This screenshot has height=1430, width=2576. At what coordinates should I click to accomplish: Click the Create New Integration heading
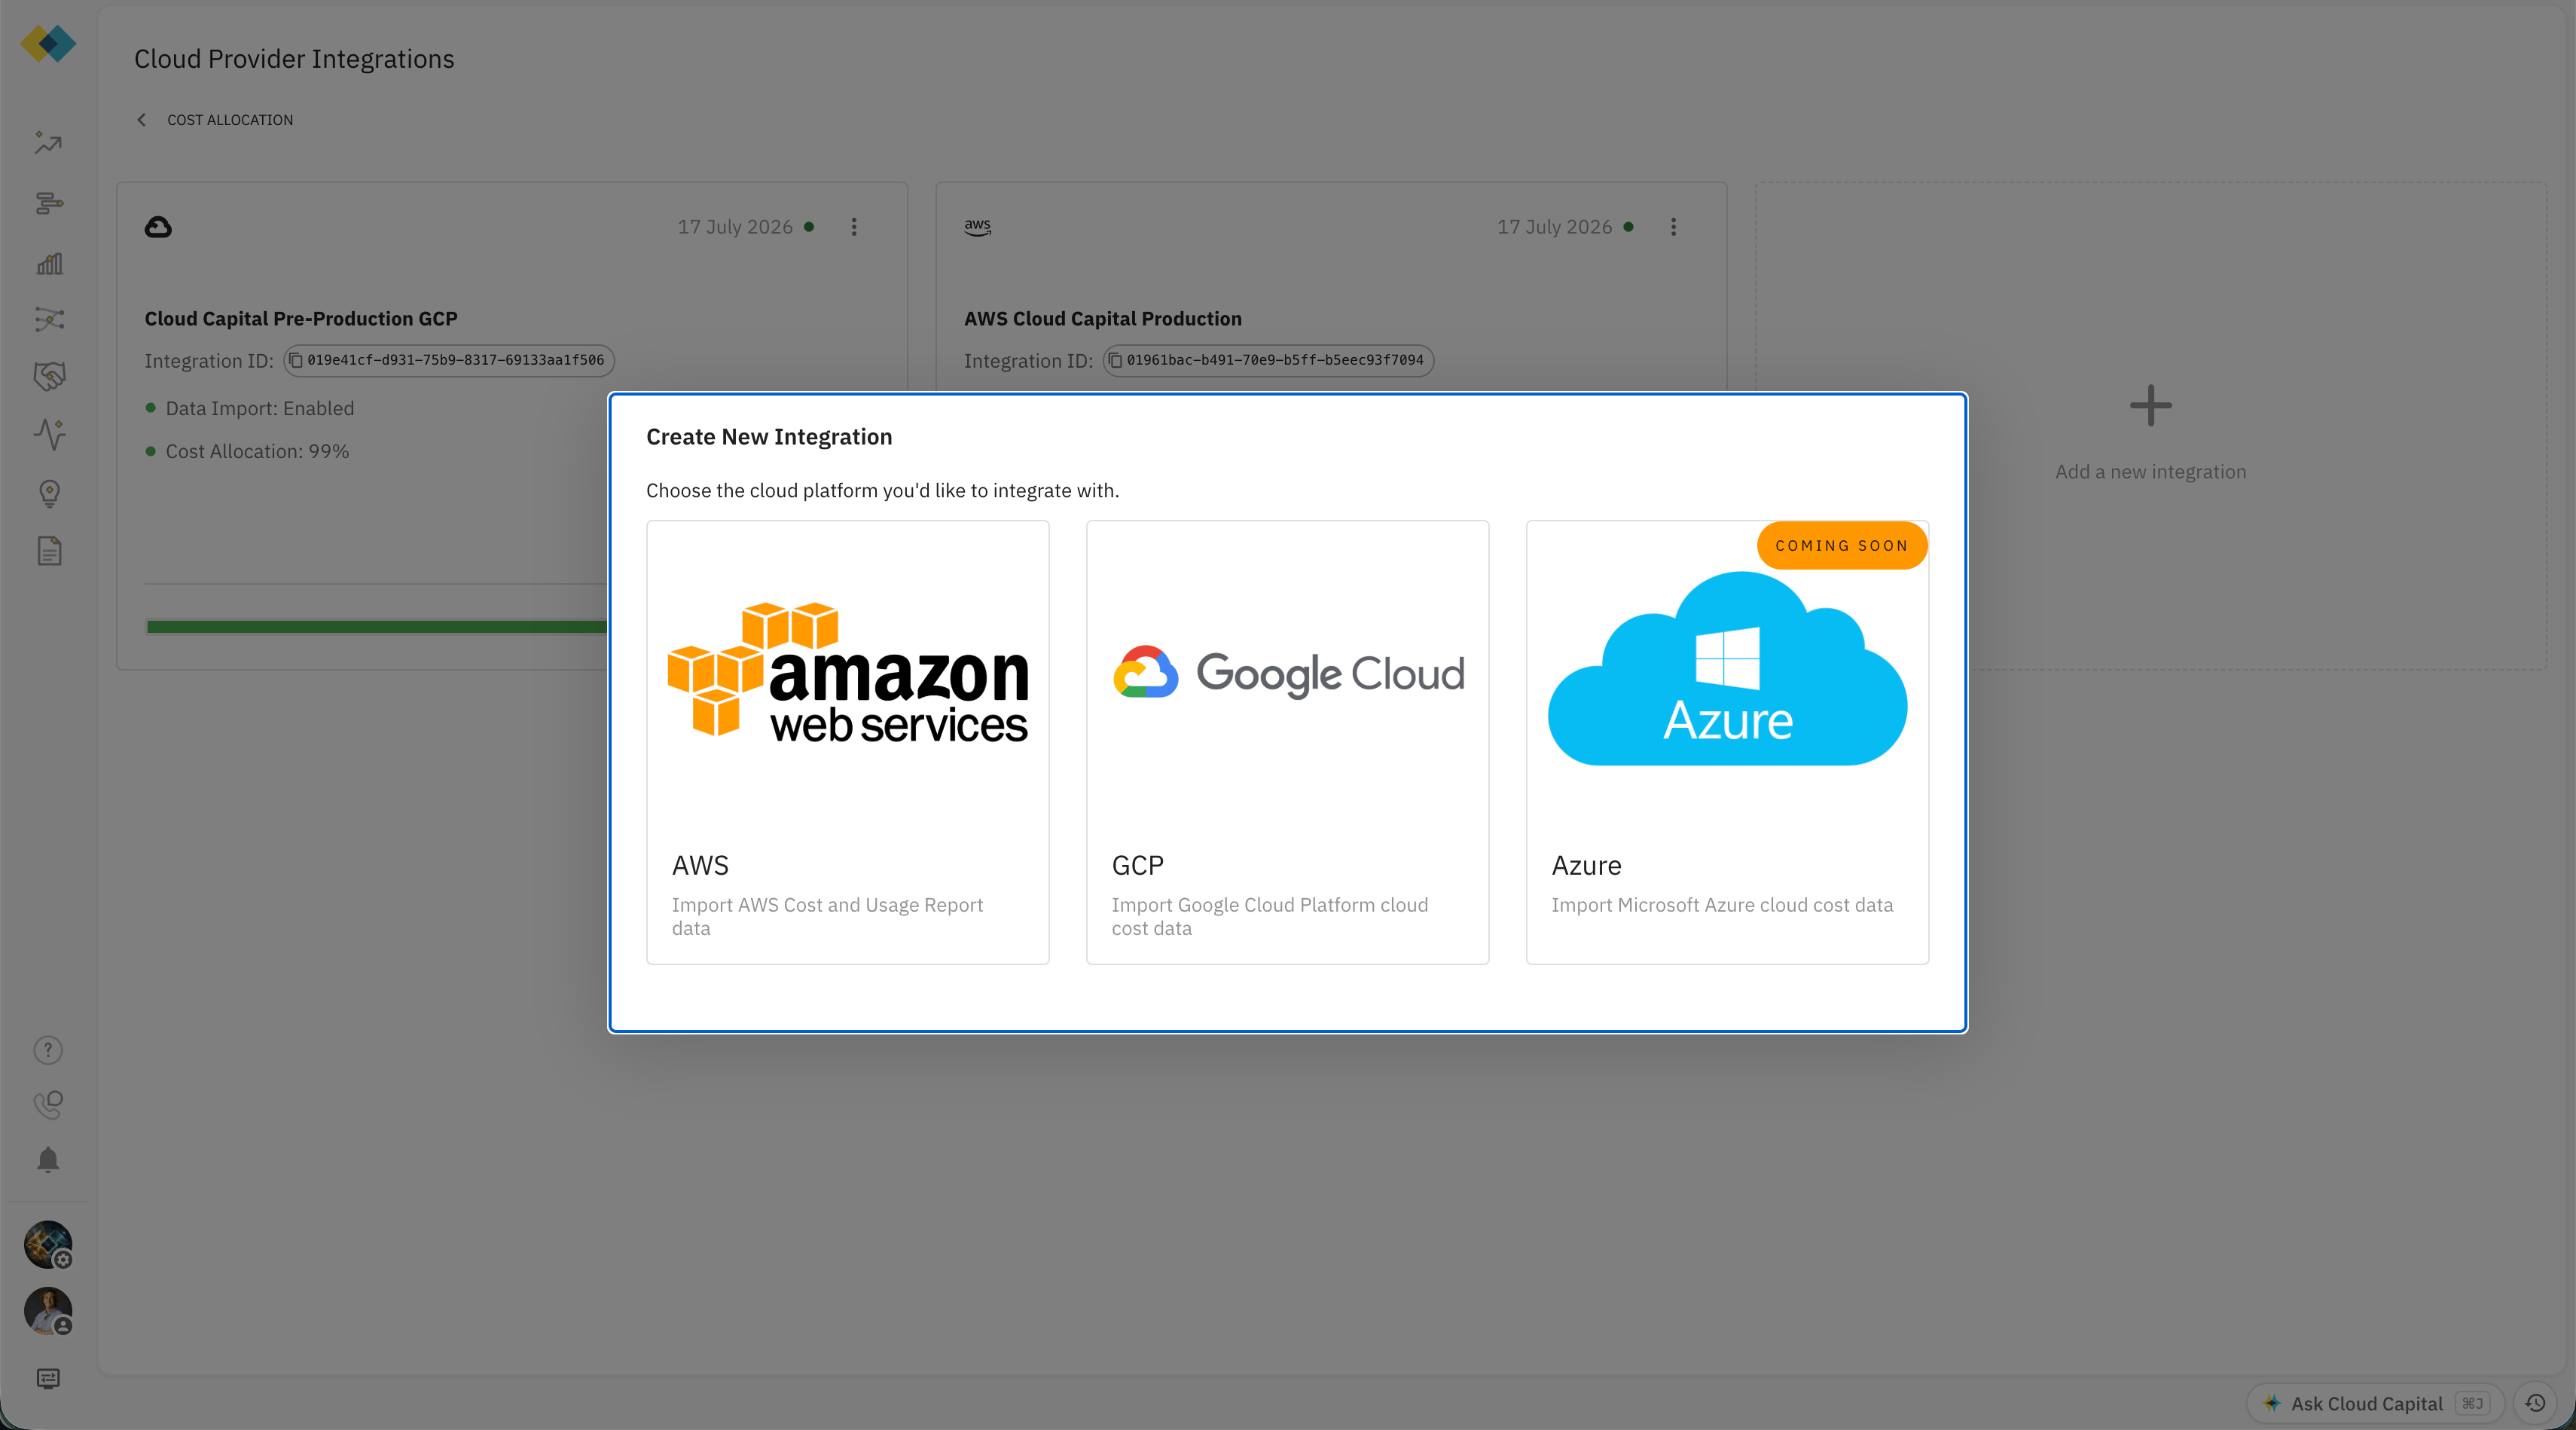pos(769,437)
